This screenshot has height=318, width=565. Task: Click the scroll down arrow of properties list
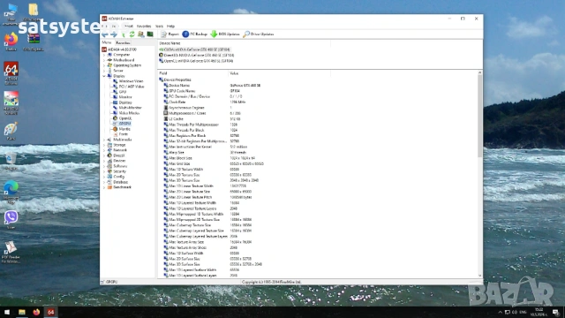(x=479, y=276)
